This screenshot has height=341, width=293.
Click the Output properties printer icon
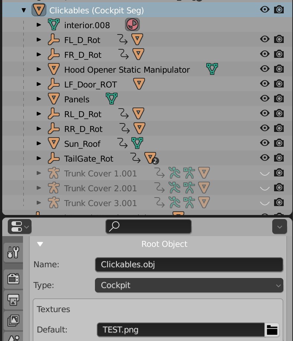coord(13,300)
